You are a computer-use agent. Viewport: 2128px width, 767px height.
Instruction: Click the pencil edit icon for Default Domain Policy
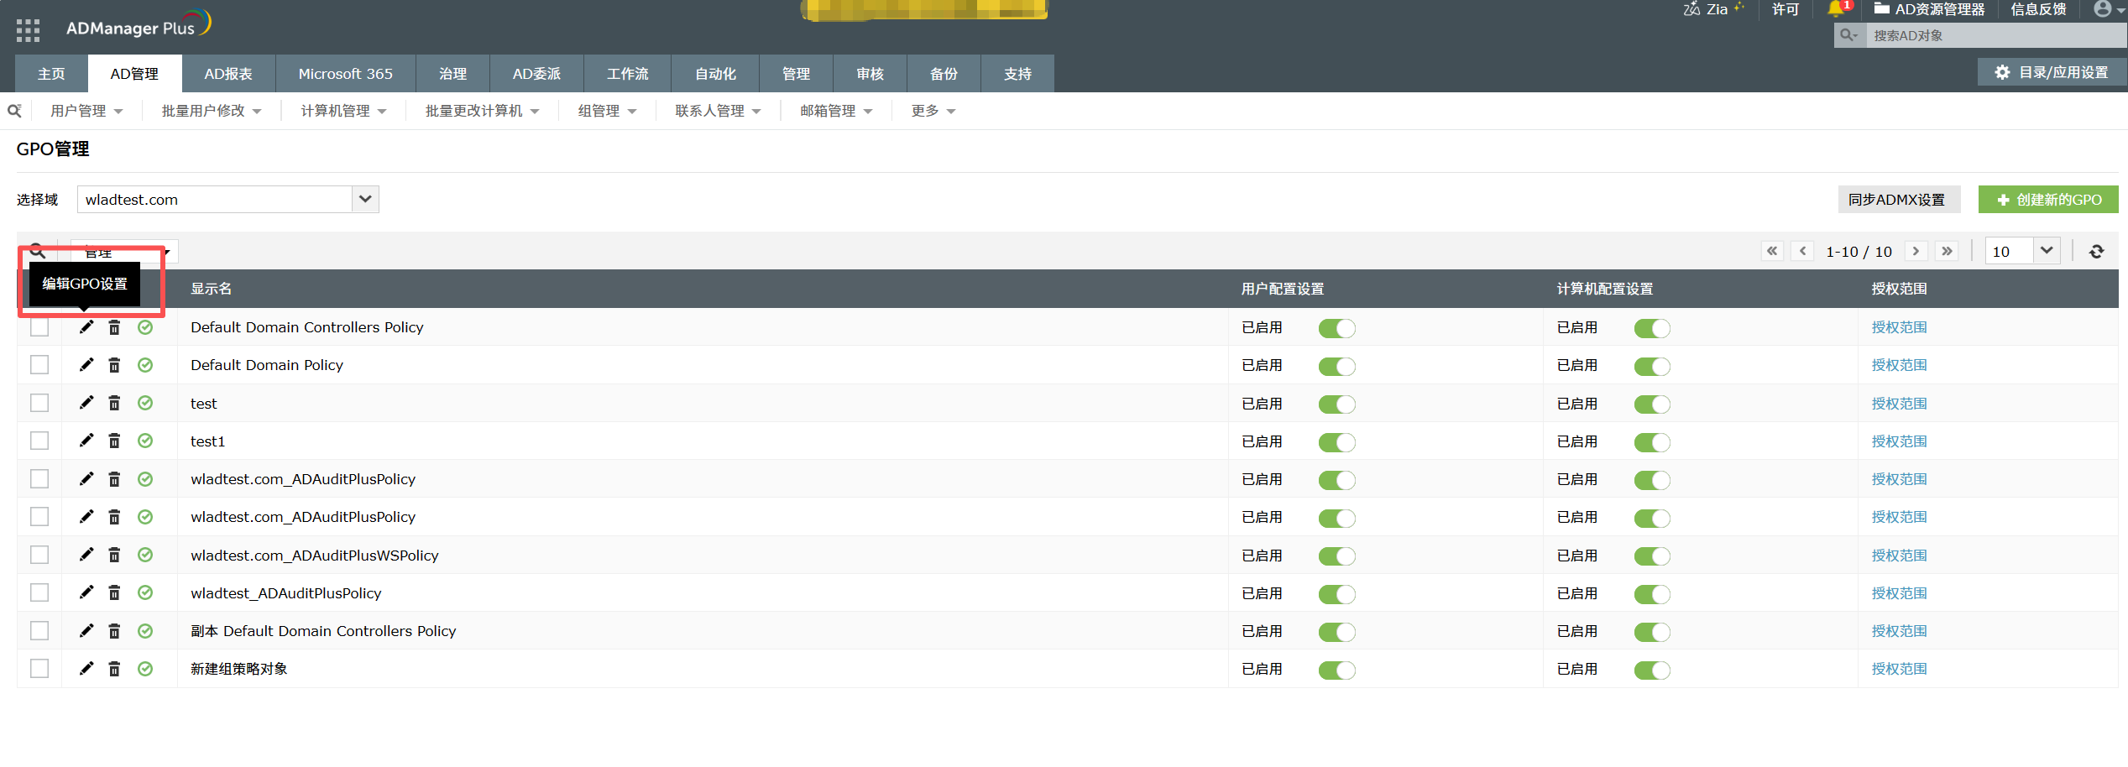(x=86, y=365)
